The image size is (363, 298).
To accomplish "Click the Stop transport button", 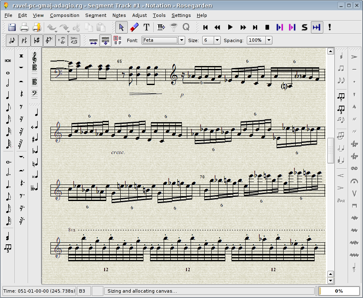I will 267,27.
